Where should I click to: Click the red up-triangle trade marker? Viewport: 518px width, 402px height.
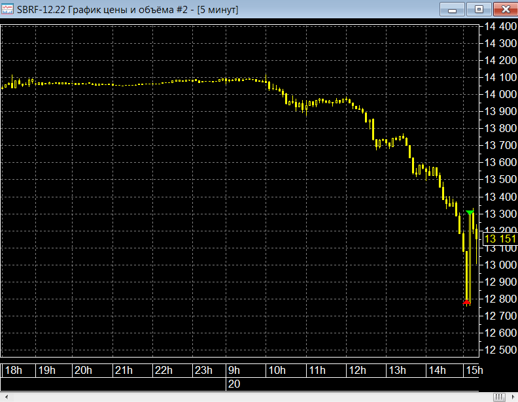[x=466, y=302]
